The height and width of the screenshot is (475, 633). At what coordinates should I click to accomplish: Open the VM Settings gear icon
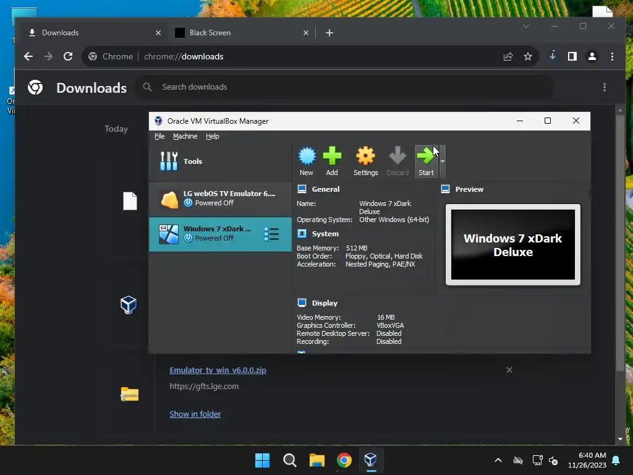coord(365,161)
